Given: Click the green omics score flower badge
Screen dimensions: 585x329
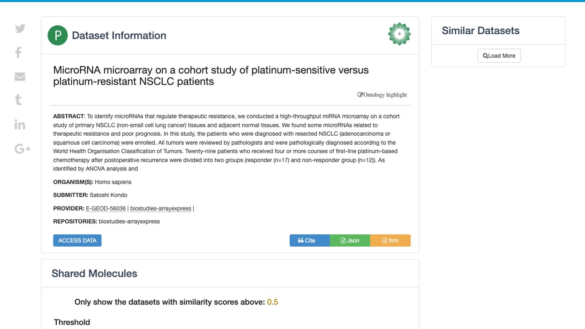Looking at the screenshot, I should point(399,34).
